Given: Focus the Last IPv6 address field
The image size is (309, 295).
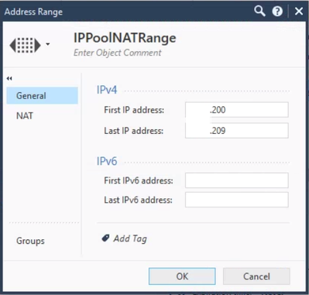Looking at the screenshot, I should point(237,200).
